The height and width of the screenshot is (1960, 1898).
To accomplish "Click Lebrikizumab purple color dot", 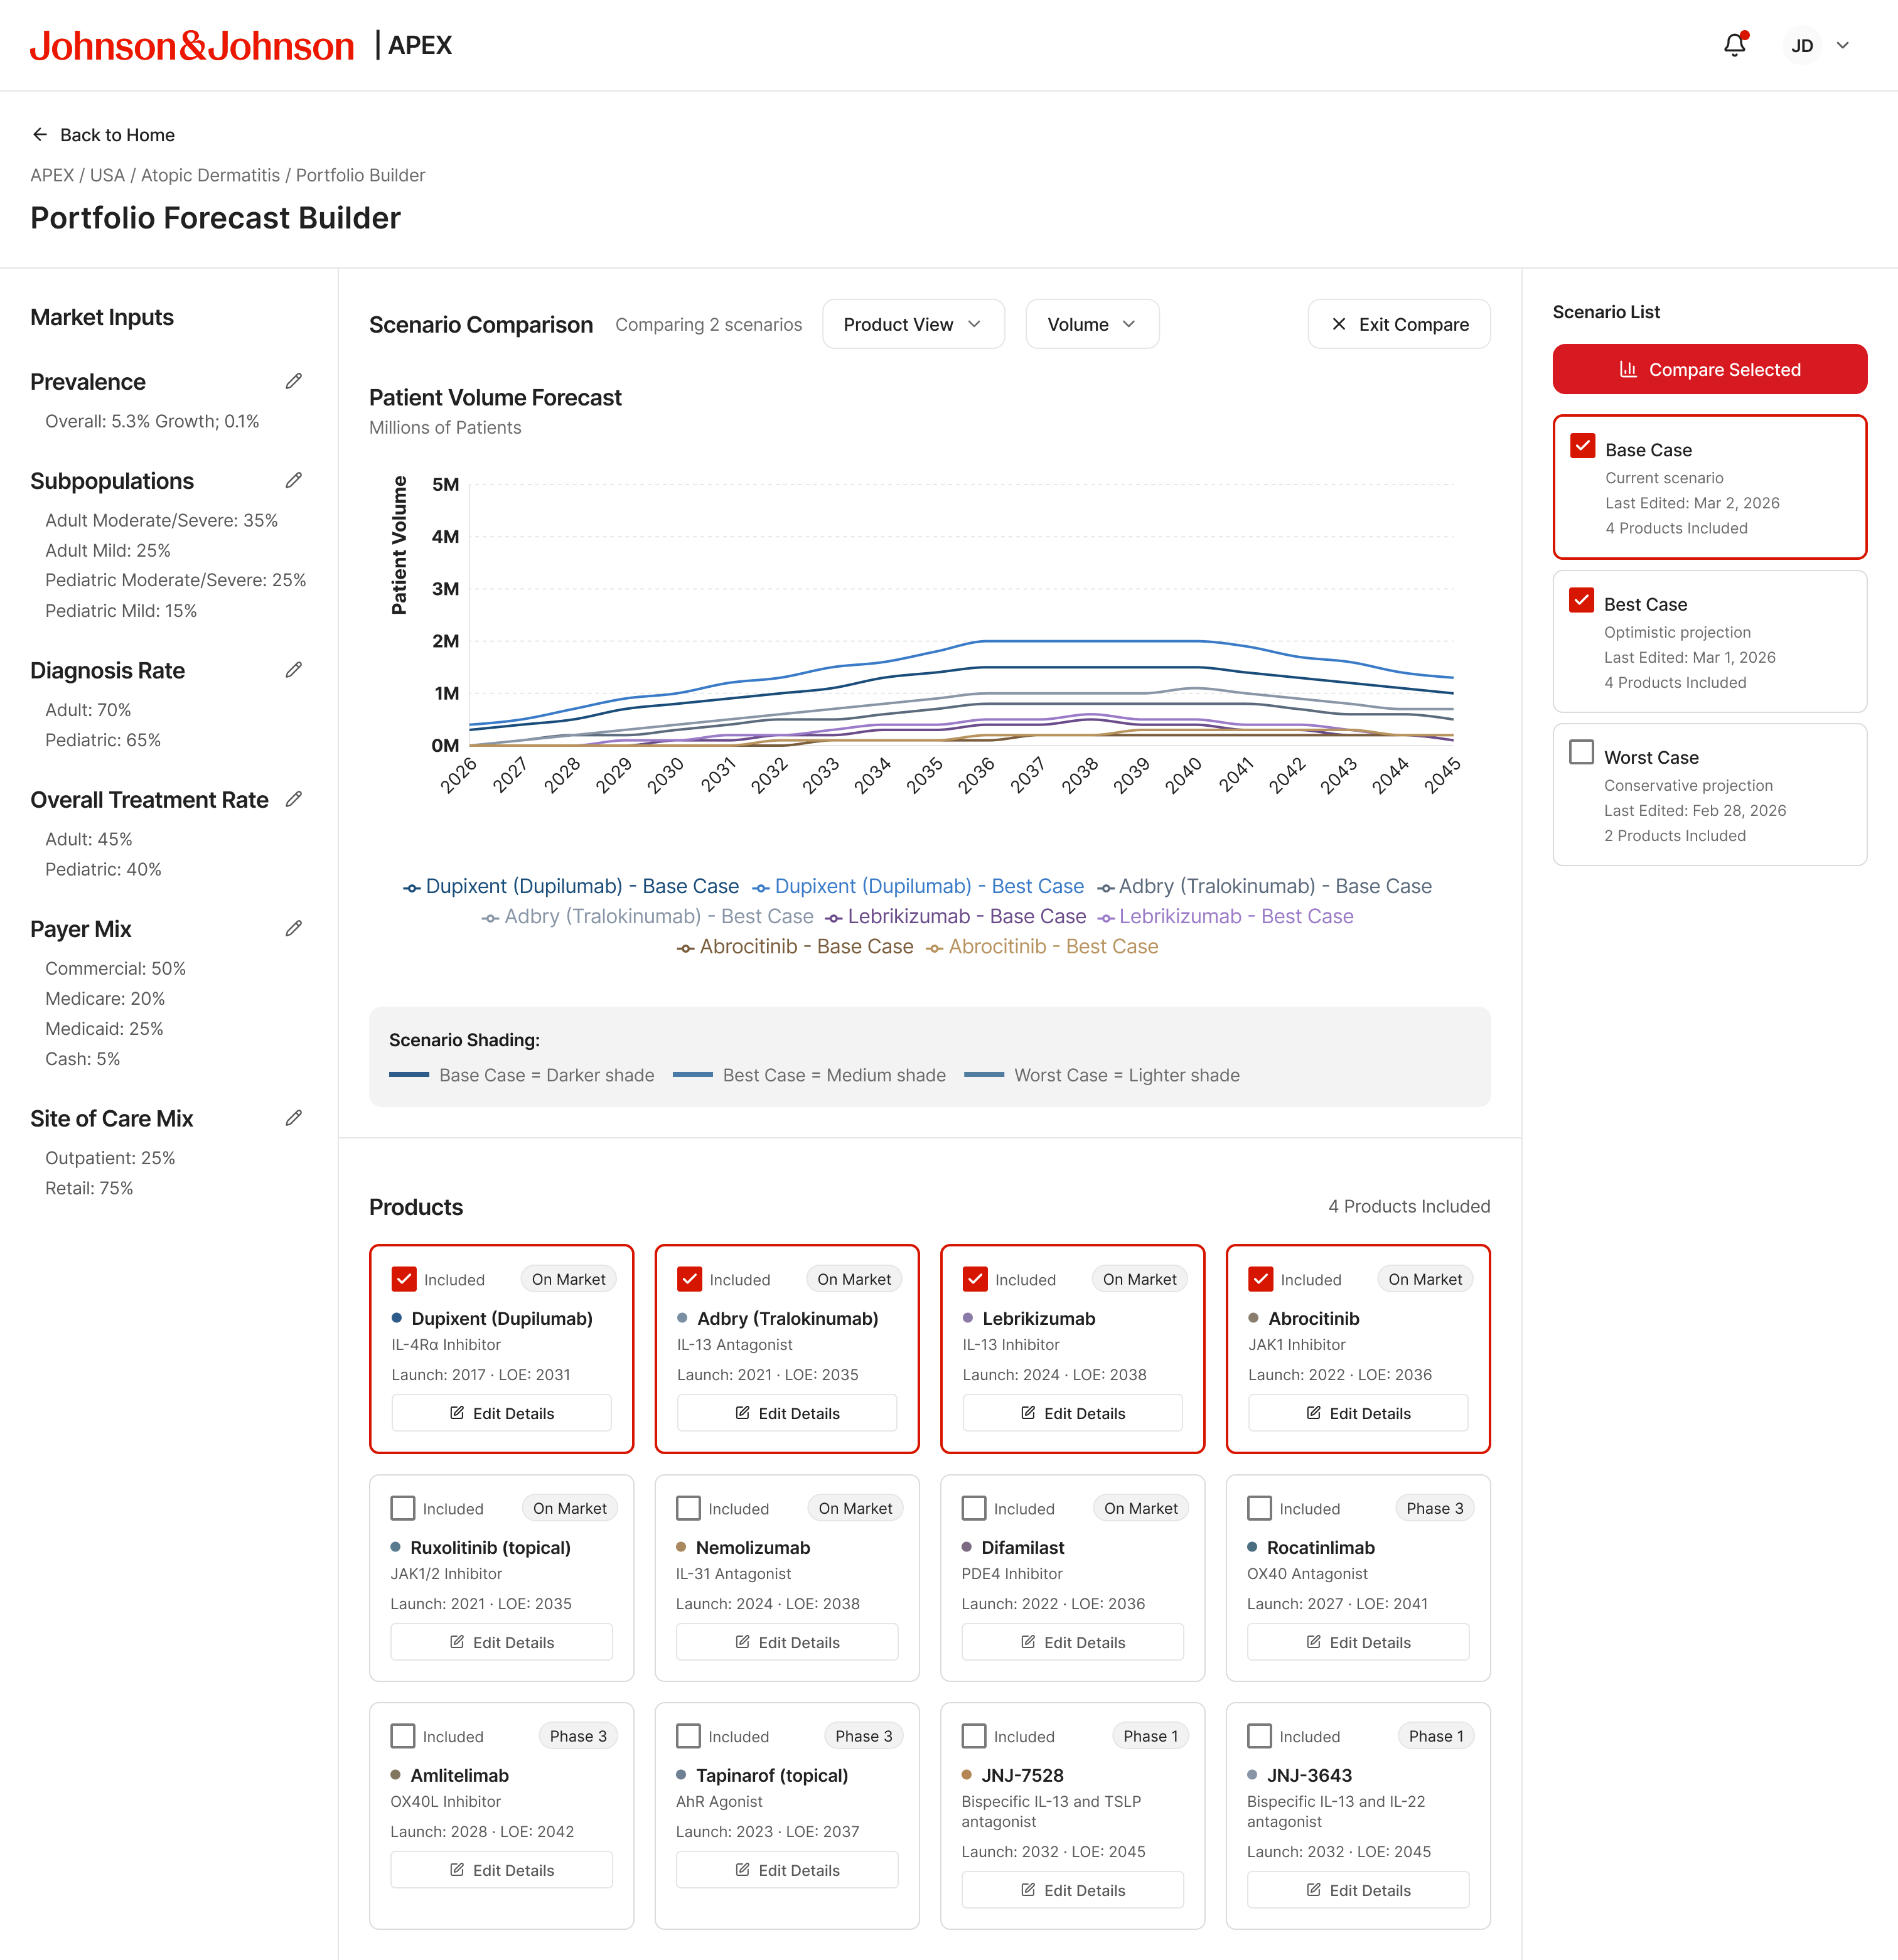I will [968, 1318].
